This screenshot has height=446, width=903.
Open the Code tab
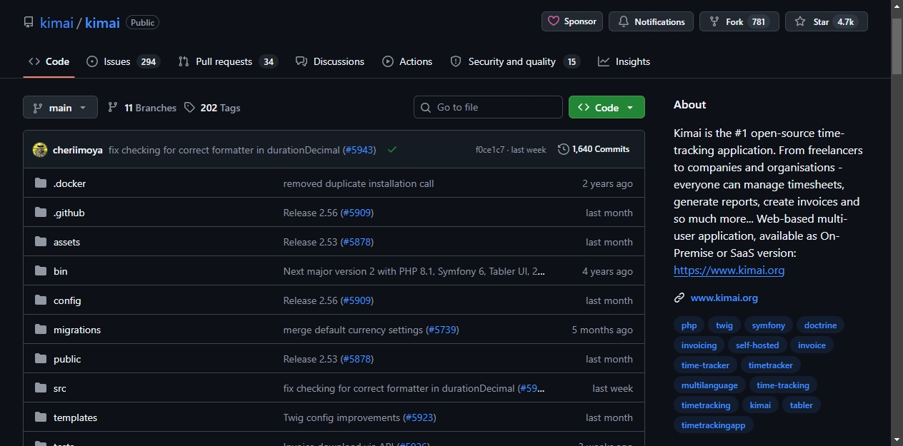coord(49,61)
